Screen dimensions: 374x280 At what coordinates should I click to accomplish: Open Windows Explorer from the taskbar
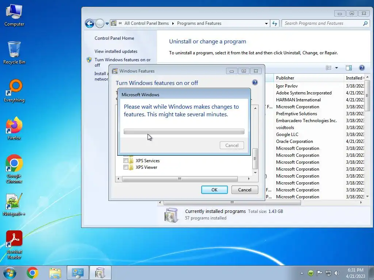[55, 273]
